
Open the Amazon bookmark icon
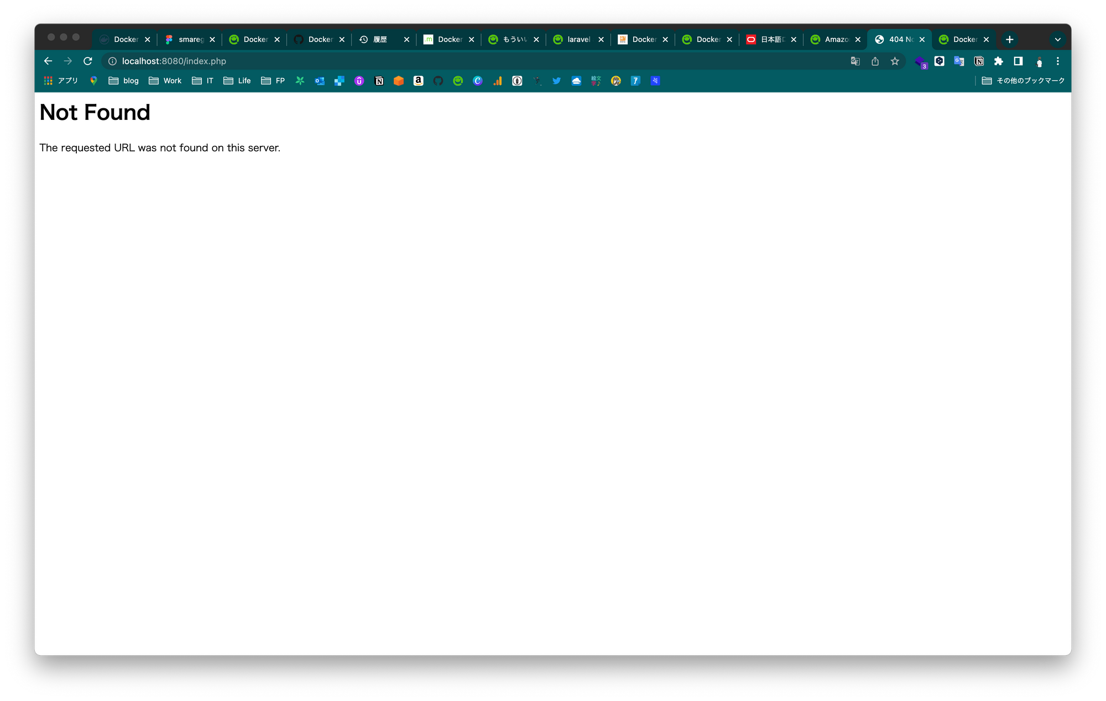tap(419, 81)
